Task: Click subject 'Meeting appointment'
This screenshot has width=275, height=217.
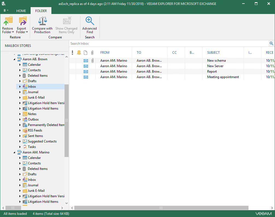Action: tap(223, 77)
